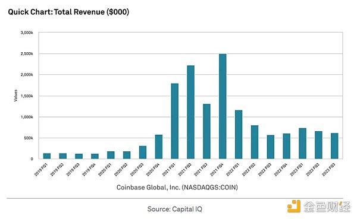The image size is (357, 219).
Task: Click the 2021 FQ1 revenue bar
Action: point(174,121)
